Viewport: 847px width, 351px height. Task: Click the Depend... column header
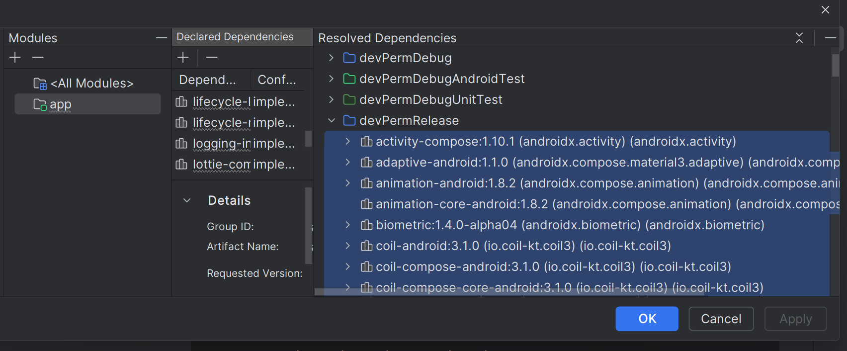[x=211, y=80]
